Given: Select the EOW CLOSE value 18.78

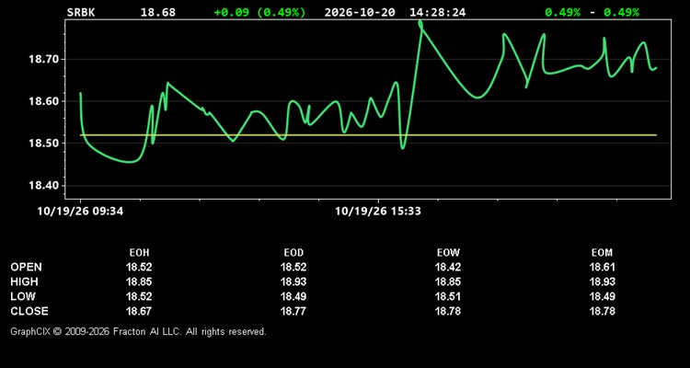Looking at the screenshot, I should [448, 311].
